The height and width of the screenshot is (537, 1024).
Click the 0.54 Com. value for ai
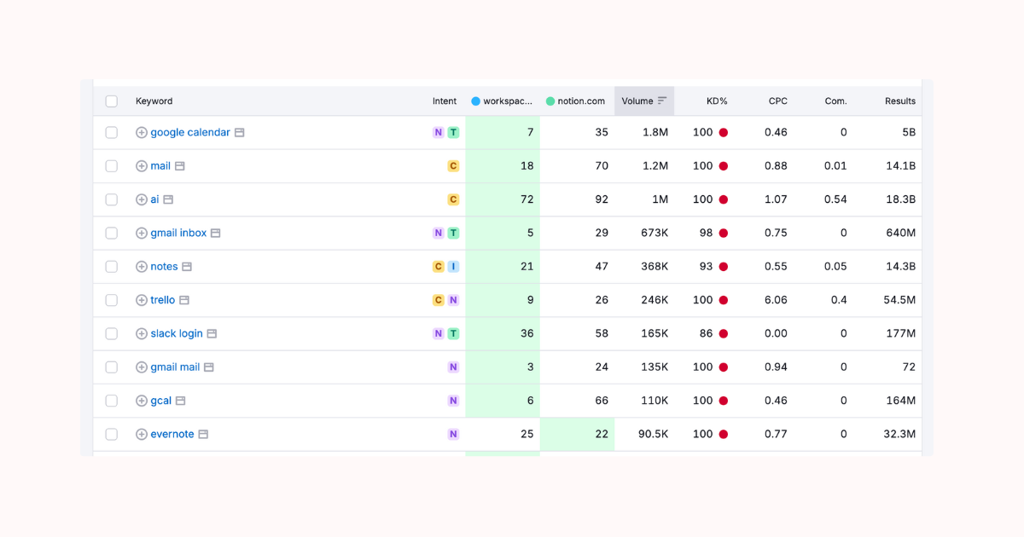[x=836, y=199]
